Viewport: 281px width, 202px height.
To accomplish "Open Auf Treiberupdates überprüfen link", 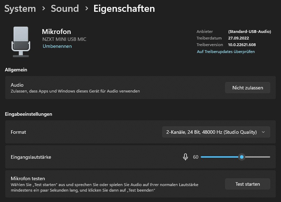I will [x=226, y=52].
